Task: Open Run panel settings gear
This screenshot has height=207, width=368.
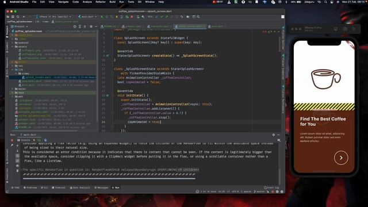Action: coord(274,135)
